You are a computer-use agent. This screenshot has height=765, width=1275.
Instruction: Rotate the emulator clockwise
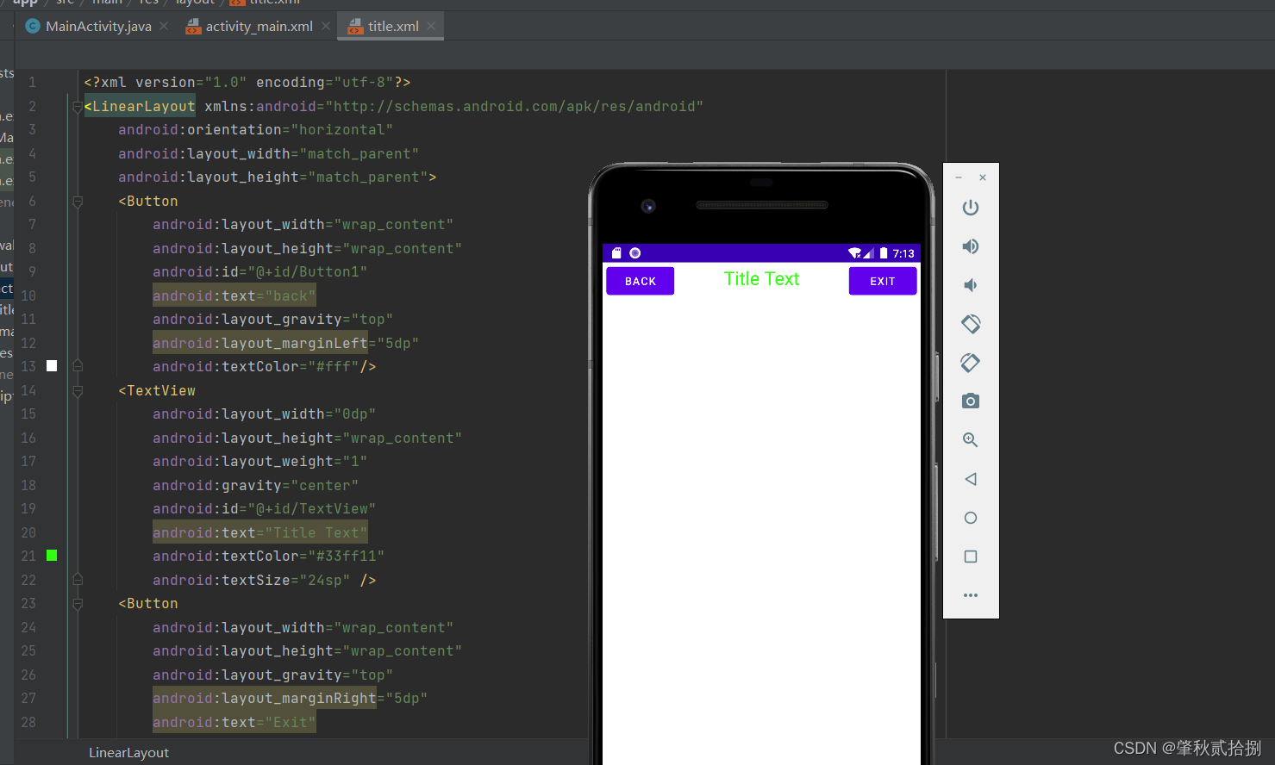click(971, 363)
